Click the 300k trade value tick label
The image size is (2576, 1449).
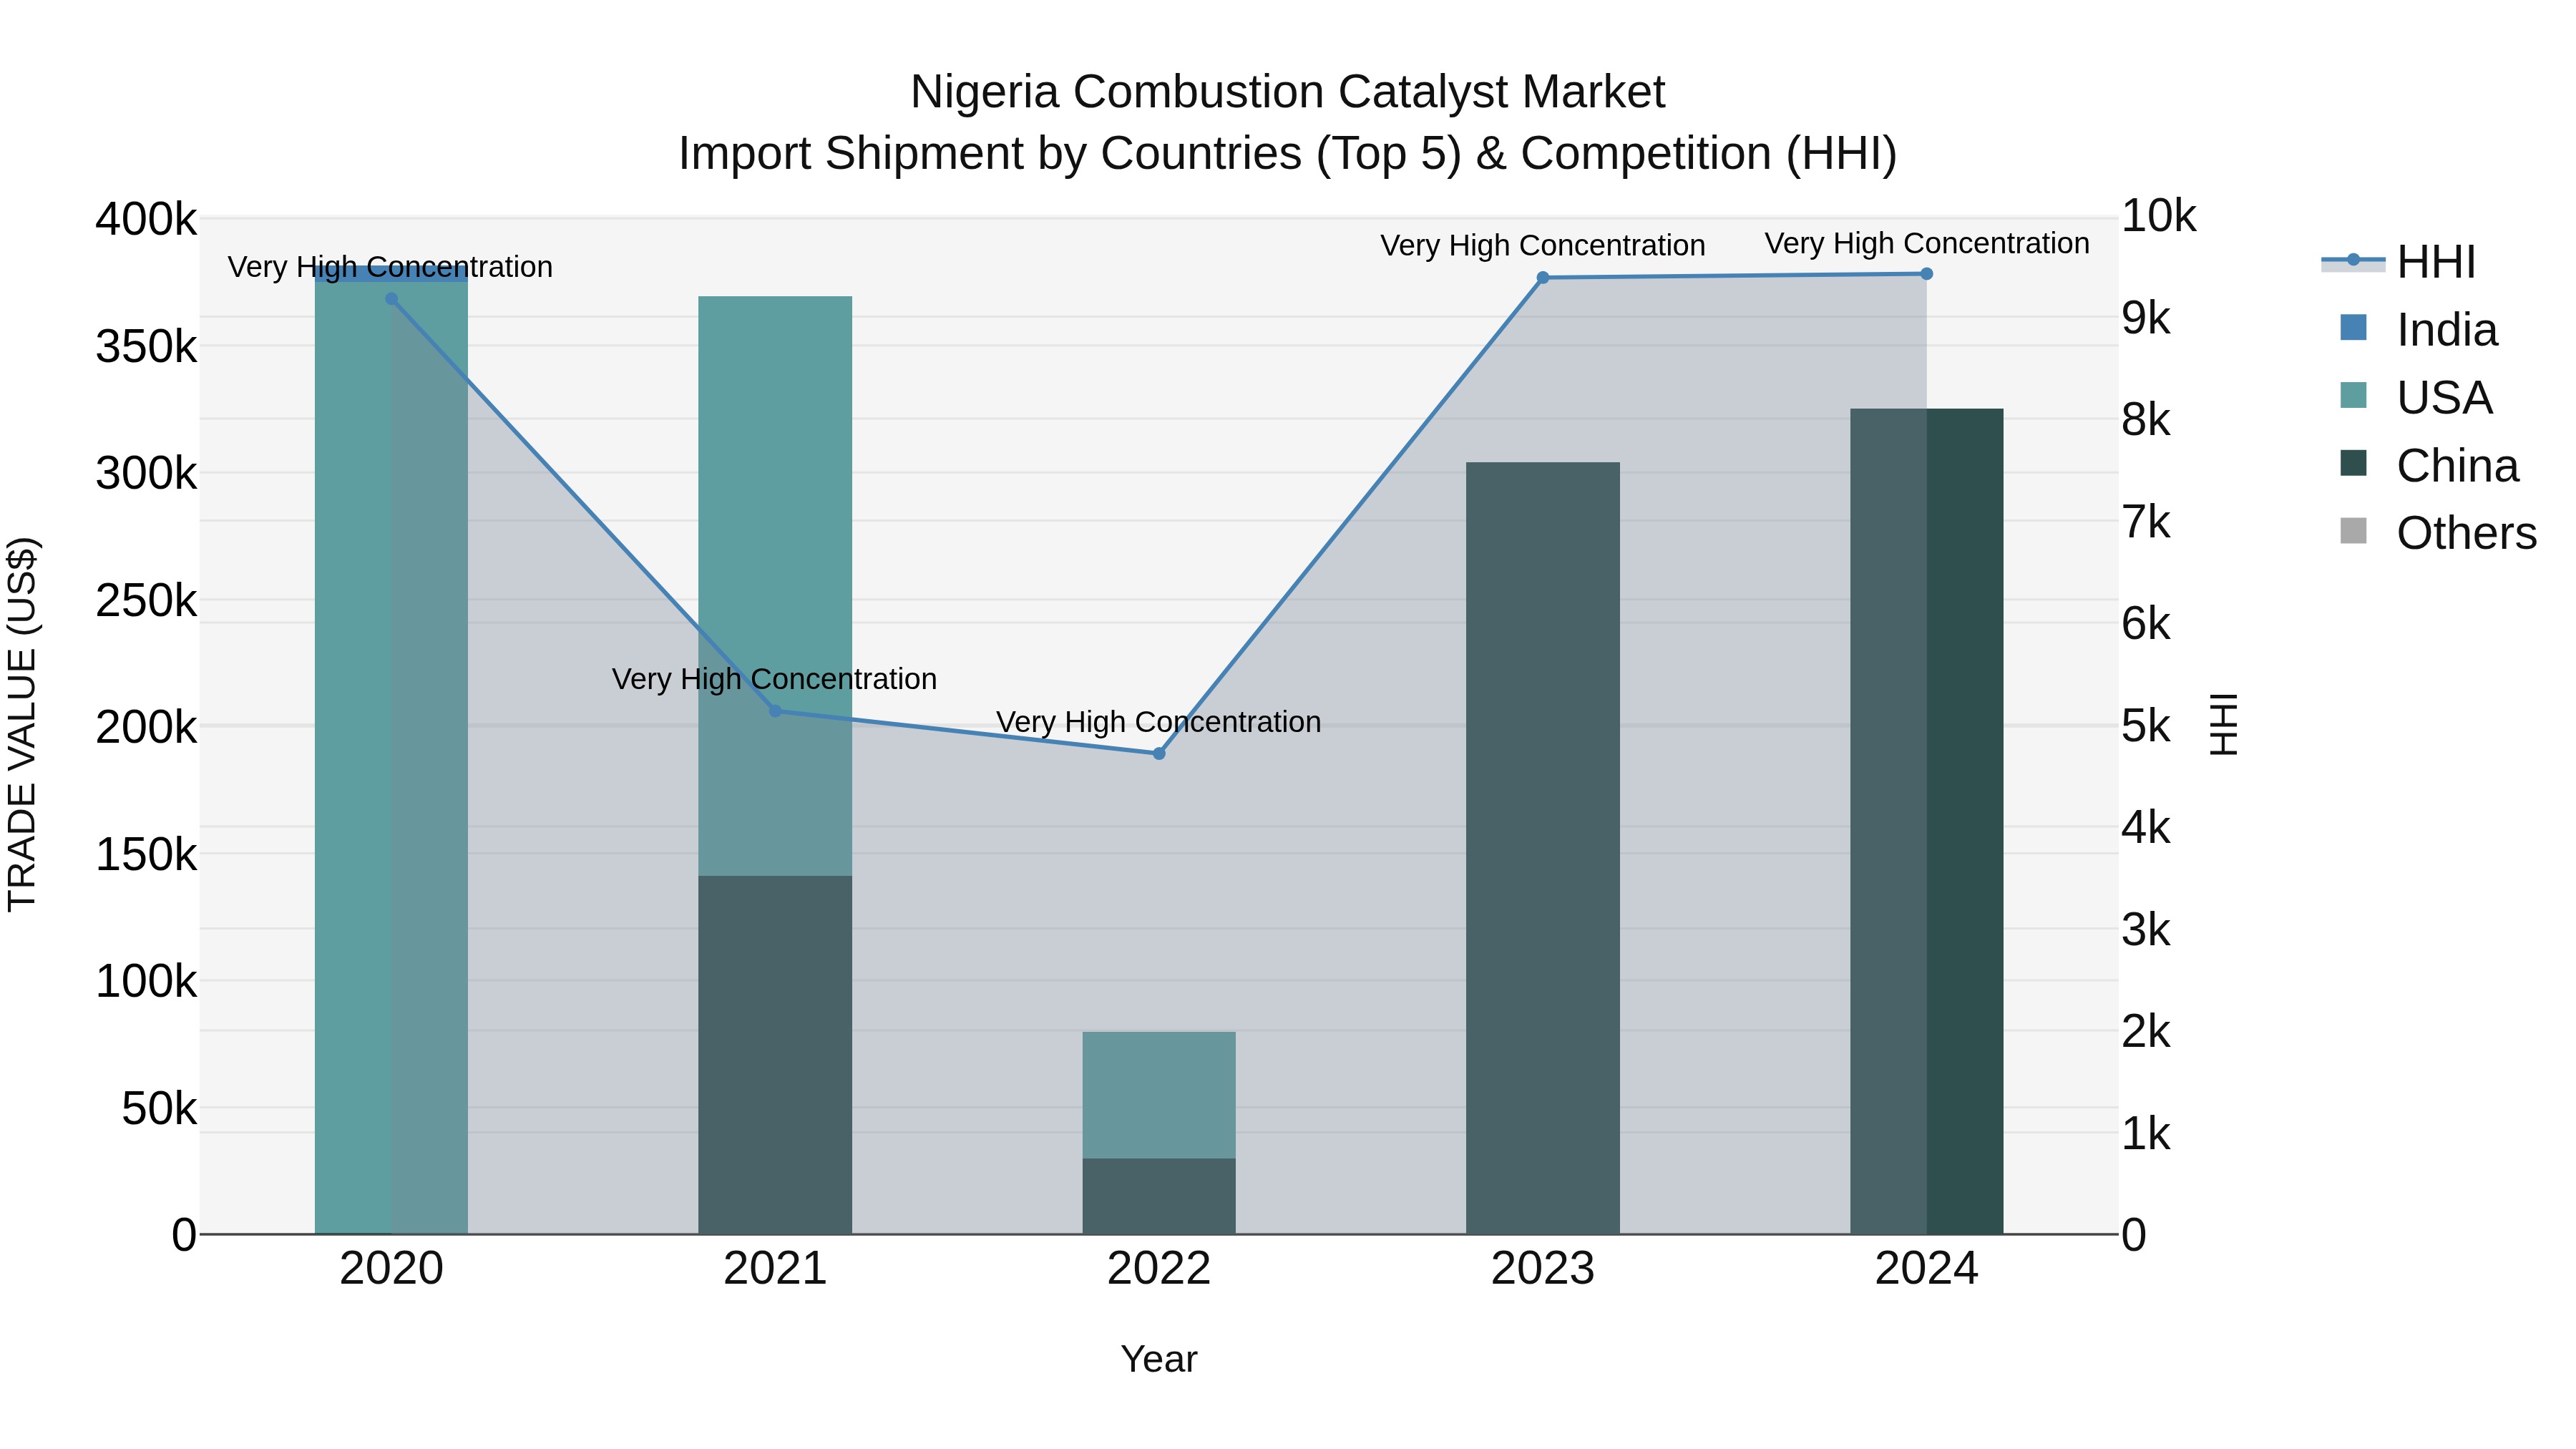pyautogui.click(x=146, y=473)
